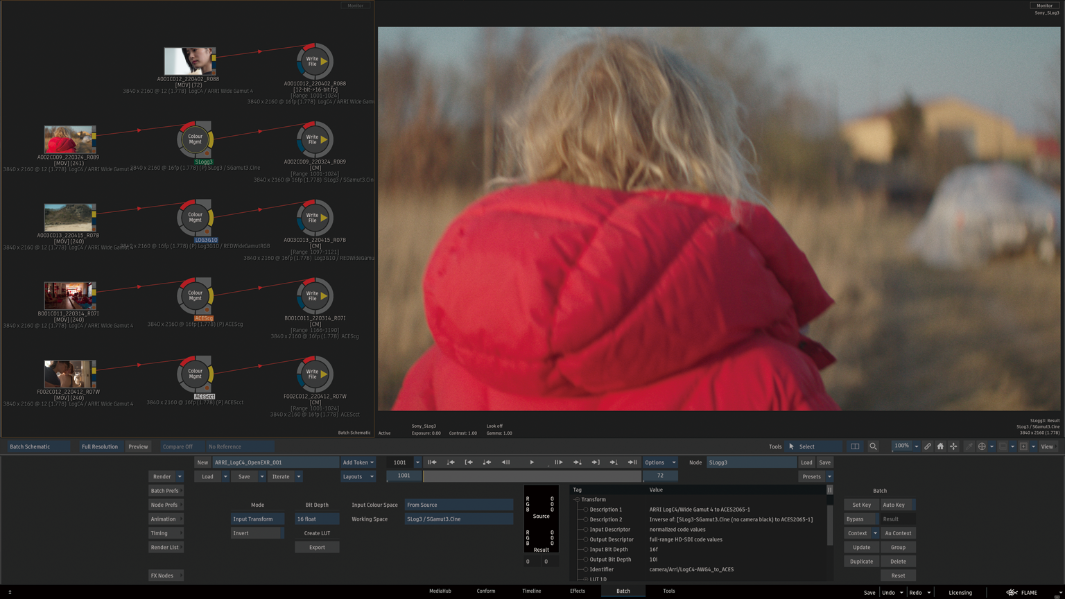Switch to the Timeline tab
Screen dimensions: 1065x599
[x=531, y=591]
